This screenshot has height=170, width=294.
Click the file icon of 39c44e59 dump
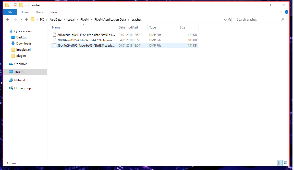pyautogui.click(x=54, y=46)
